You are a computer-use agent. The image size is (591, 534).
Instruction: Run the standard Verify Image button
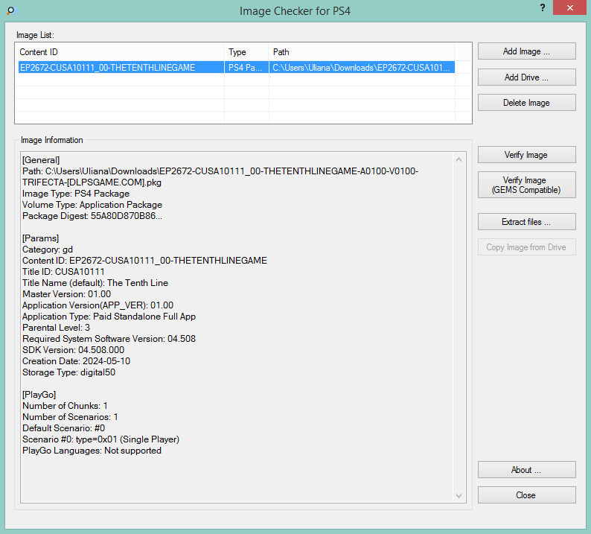tap(526, 155)
